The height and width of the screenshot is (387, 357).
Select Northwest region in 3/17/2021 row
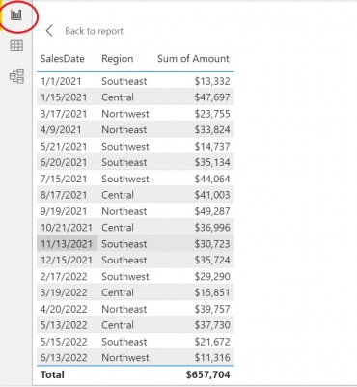[125, 114]
